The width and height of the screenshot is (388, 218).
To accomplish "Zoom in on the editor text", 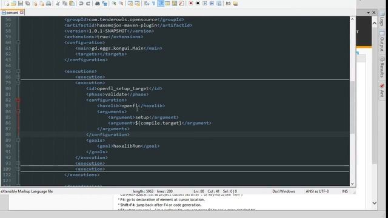I will (114, 4).
